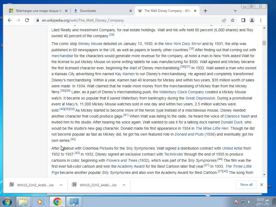Expand options for first iso download

pos(61,185)
